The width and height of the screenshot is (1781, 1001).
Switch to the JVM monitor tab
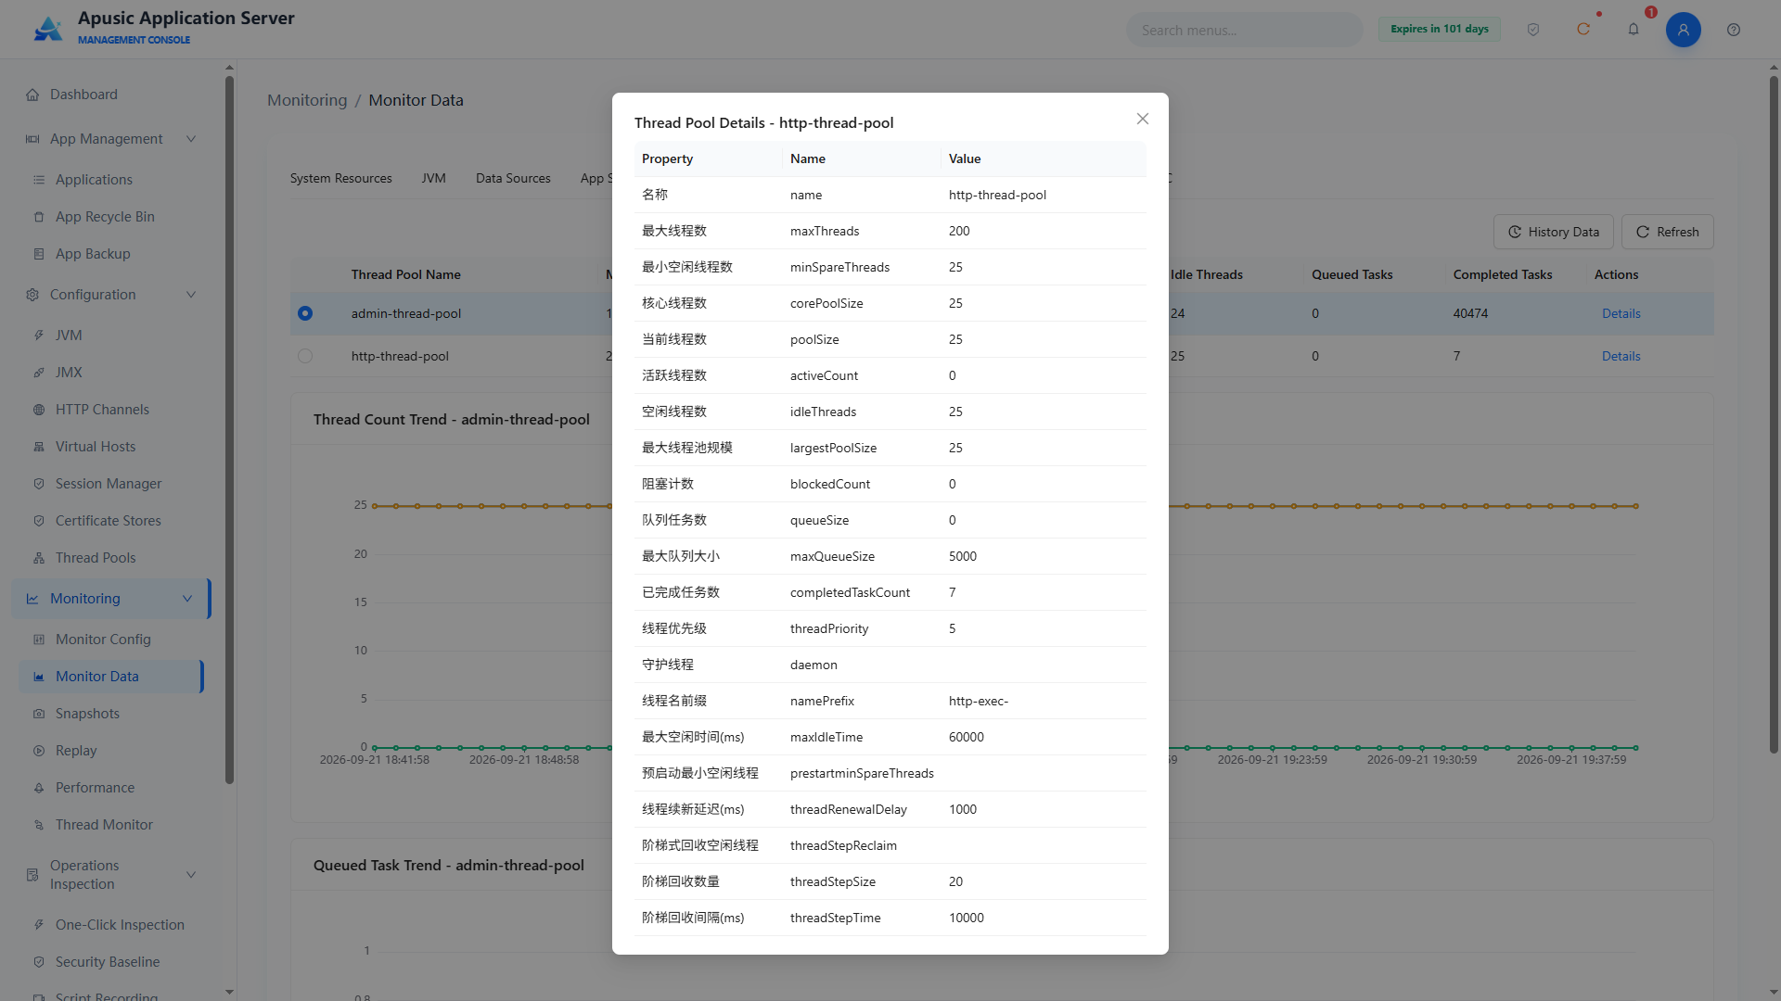pos(433,178)
